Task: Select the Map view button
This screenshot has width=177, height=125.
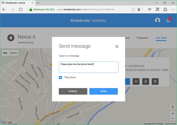Action: tap(5, 53)
